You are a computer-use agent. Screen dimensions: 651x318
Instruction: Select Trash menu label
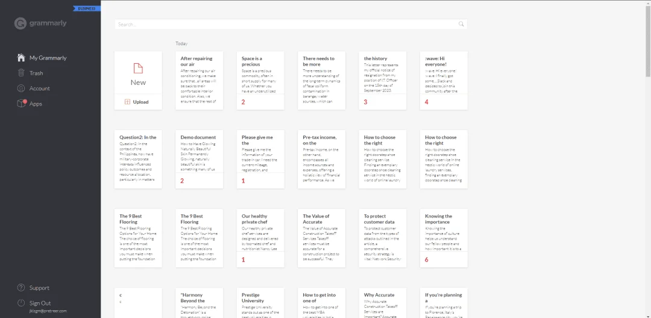36,73
